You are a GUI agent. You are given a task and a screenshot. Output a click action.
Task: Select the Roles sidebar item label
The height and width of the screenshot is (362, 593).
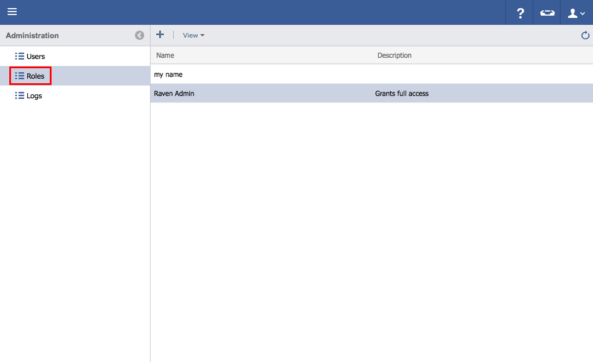pyautogui.click(x=35, y=76)
